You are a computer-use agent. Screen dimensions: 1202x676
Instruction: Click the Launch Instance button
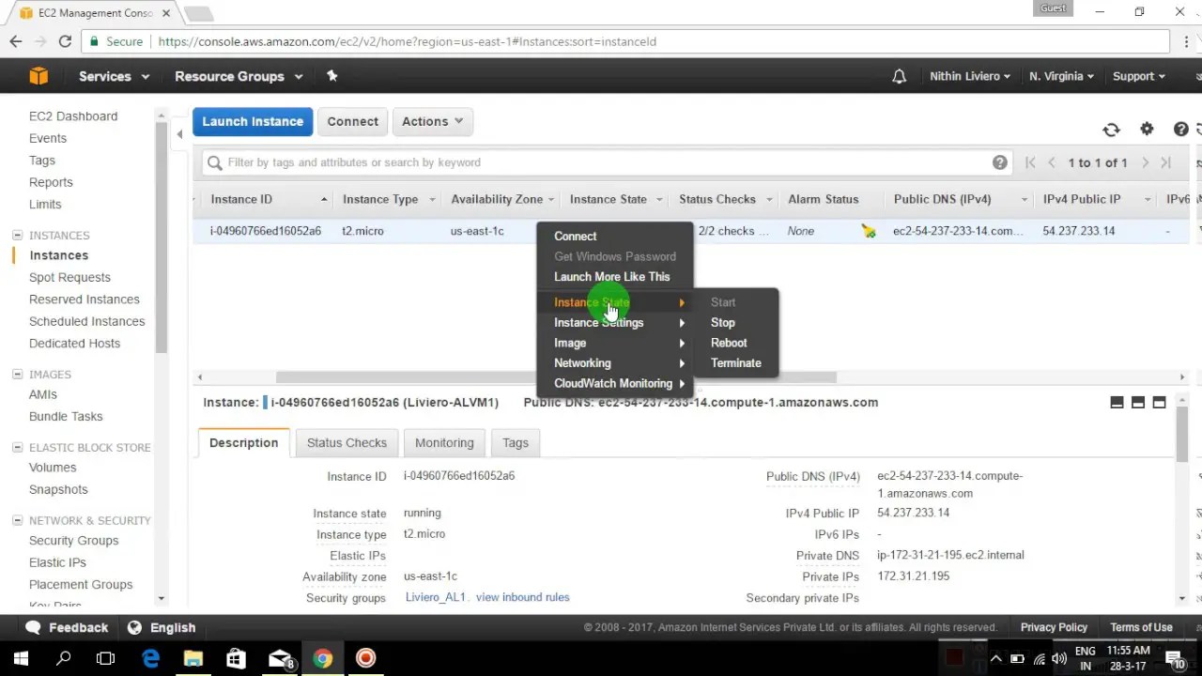(252, 121)
